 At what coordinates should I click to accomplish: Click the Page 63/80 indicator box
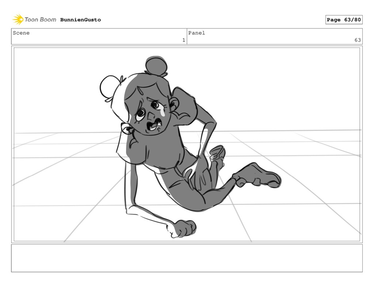[344, 20]
